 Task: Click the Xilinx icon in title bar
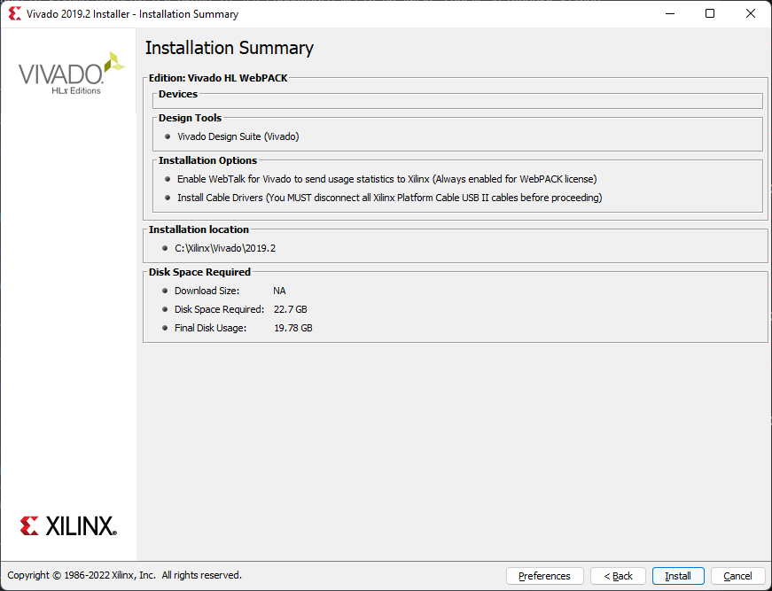tap(14, 14)
